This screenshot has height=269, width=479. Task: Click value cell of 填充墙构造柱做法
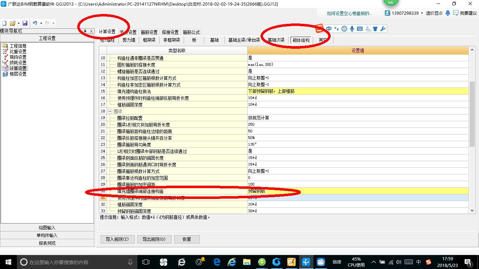tap(358, 91)
